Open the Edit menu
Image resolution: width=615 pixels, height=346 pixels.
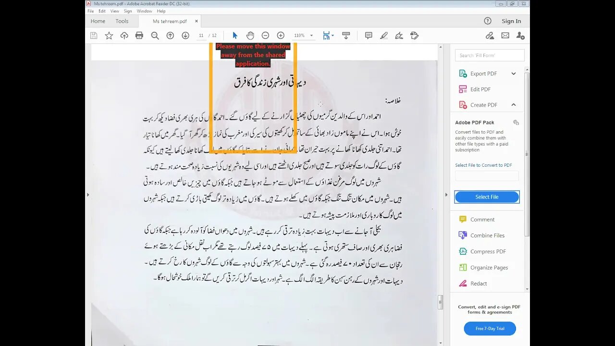tap(102, 11)
